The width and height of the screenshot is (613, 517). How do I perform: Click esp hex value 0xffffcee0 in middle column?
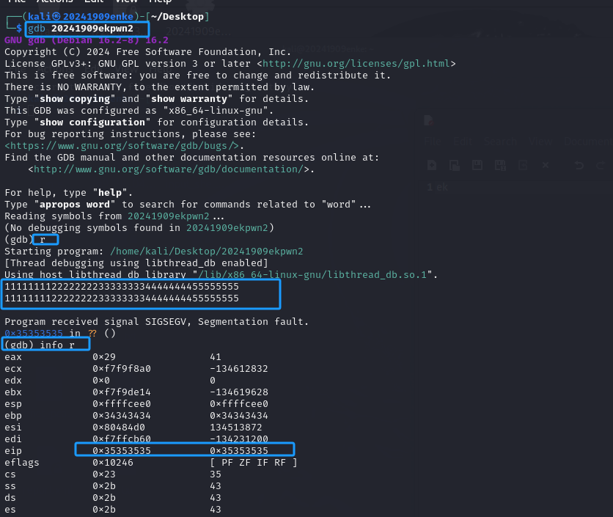tap(122, 403)
